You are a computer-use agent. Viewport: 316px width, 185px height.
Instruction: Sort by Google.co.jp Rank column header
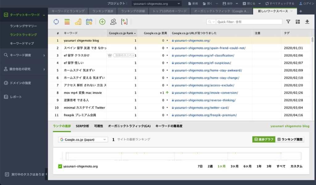click(x=122, y=33)
